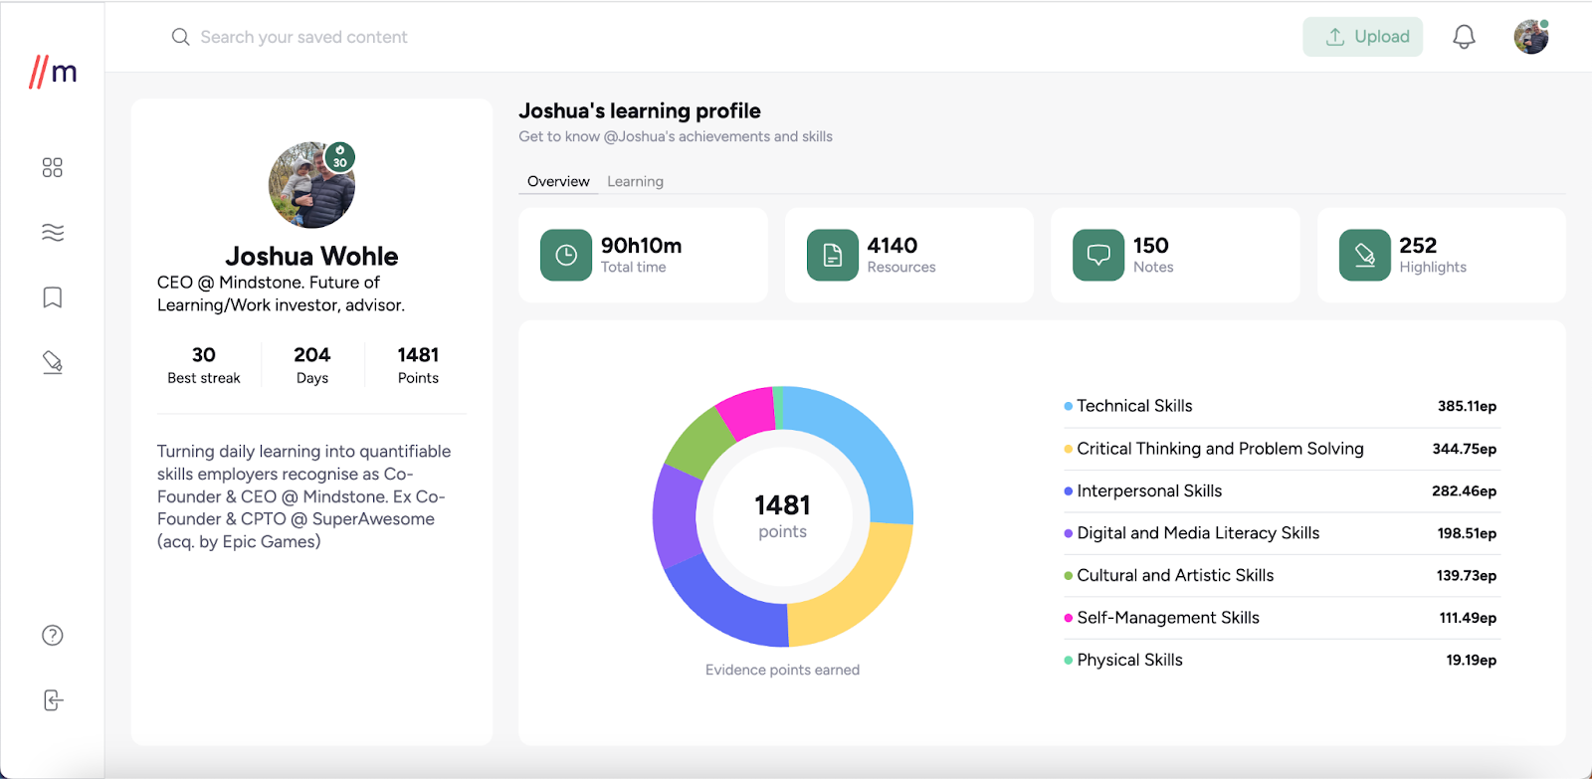Click the Technical Skills legend row
This screenshot has height=779, width=1592.
[x=1281, y=406]
